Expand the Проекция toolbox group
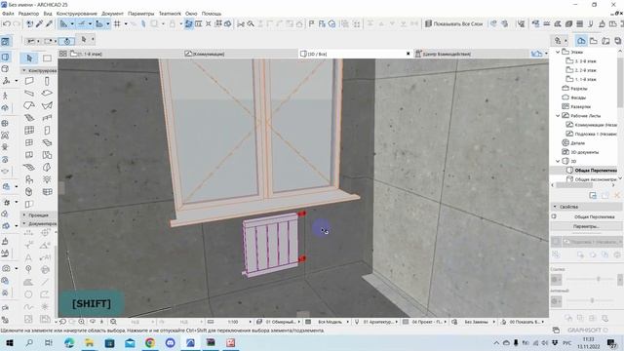Viewport: 624px width, 351px height. tap(23, 214)
